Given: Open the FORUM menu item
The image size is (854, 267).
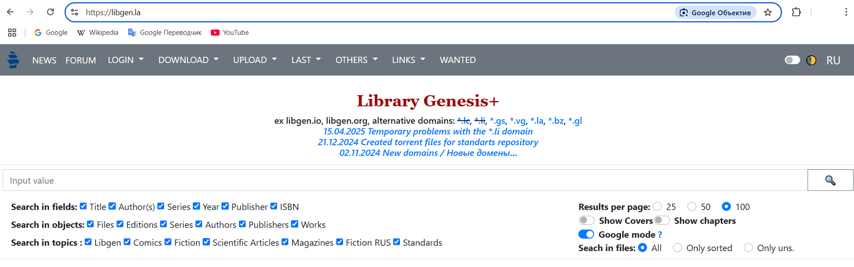Looking at the screenshot, I should point(81,60).
